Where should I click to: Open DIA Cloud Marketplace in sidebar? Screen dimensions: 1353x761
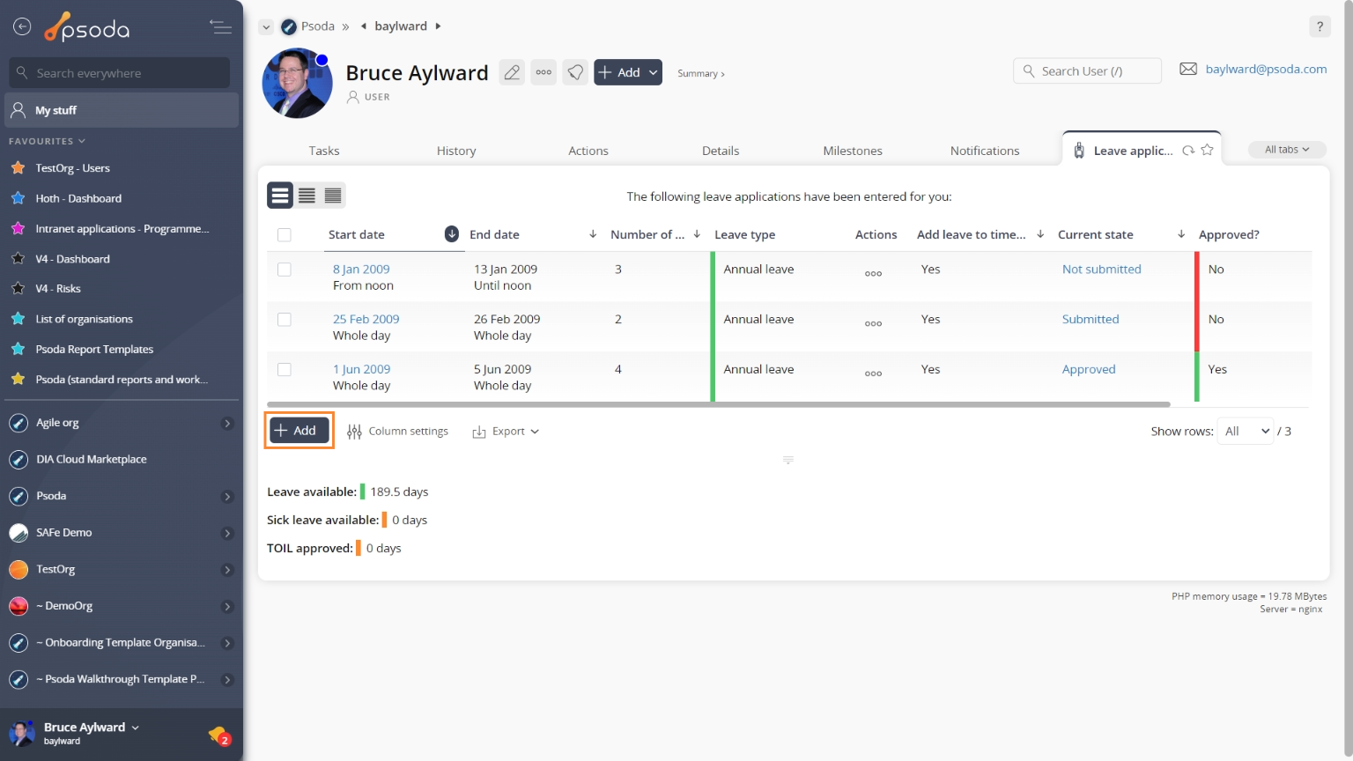tap(92, 460)
